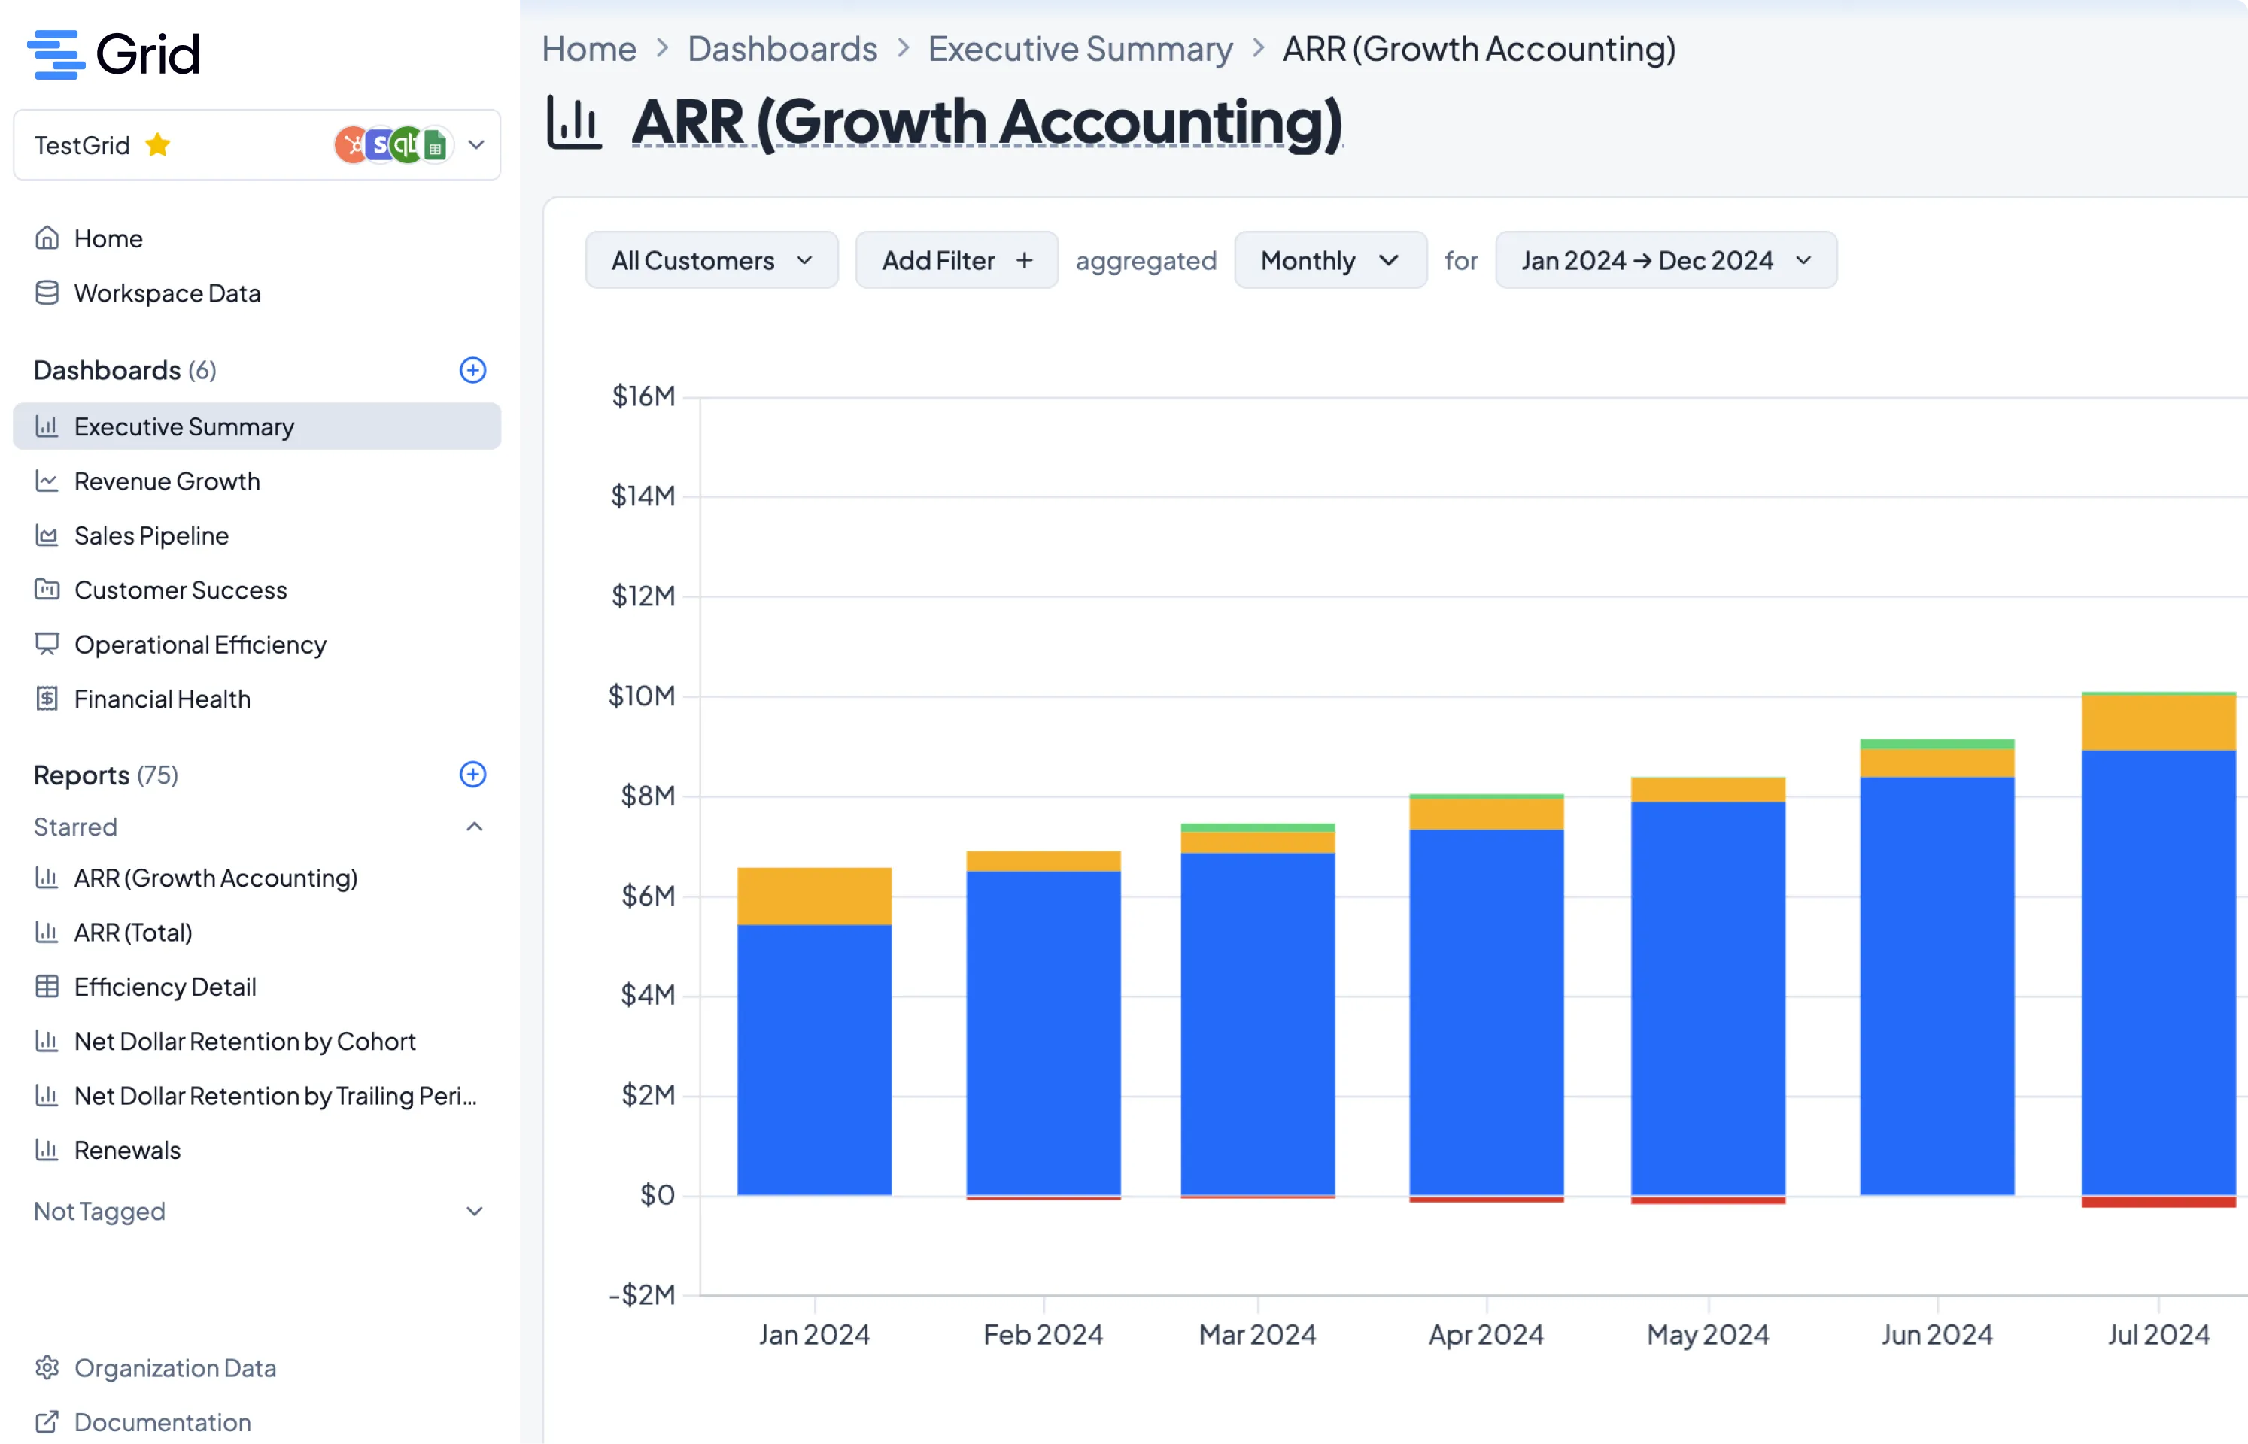Click the Financial Health dollar icon
Viewport: 2248px width, 1444px height.
[x=47, y=699]
